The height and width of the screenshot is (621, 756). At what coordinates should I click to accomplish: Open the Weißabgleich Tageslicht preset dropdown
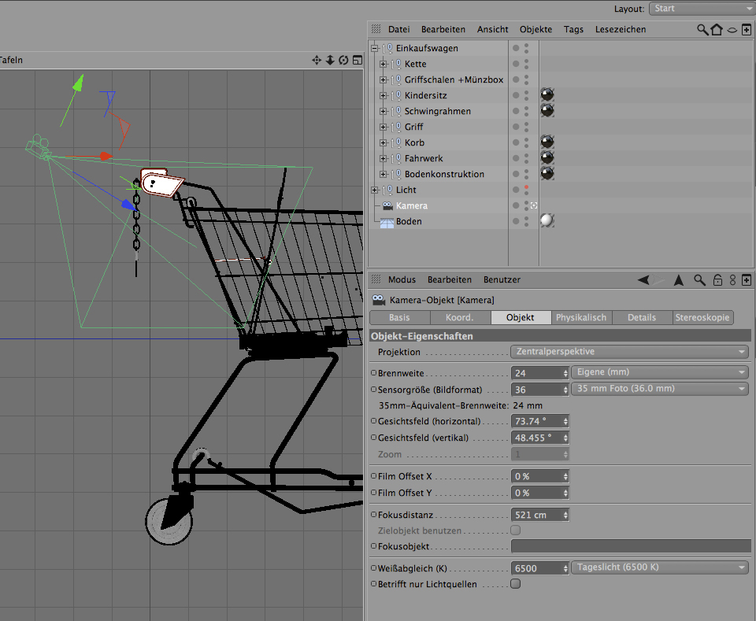coord(660,567)
